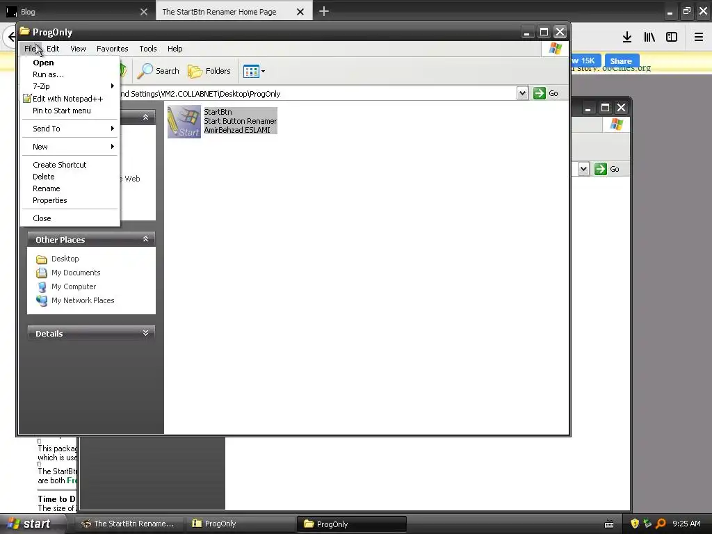Expand the Details panel

pyautogui.click(x=145, y=333)
